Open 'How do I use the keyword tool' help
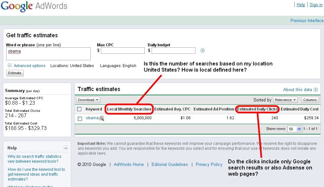This screenshot has width=324, height=187. click(x=36, y=174)
